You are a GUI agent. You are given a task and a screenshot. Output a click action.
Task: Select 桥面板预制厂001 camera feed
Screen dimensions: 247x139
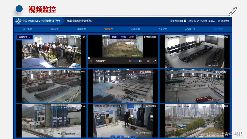coord(123,86)
